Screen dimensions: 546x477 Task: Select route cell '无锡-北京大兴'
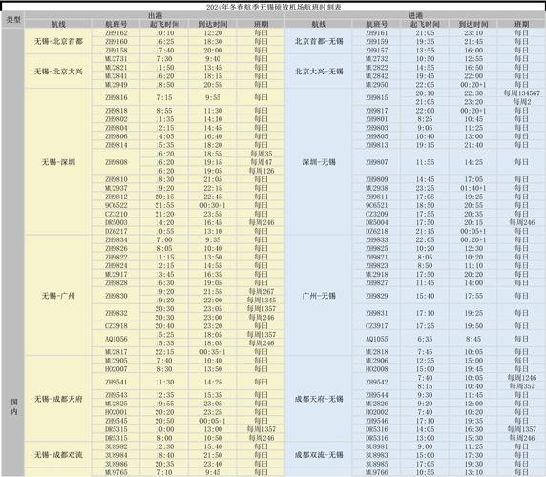pos(58,72)
